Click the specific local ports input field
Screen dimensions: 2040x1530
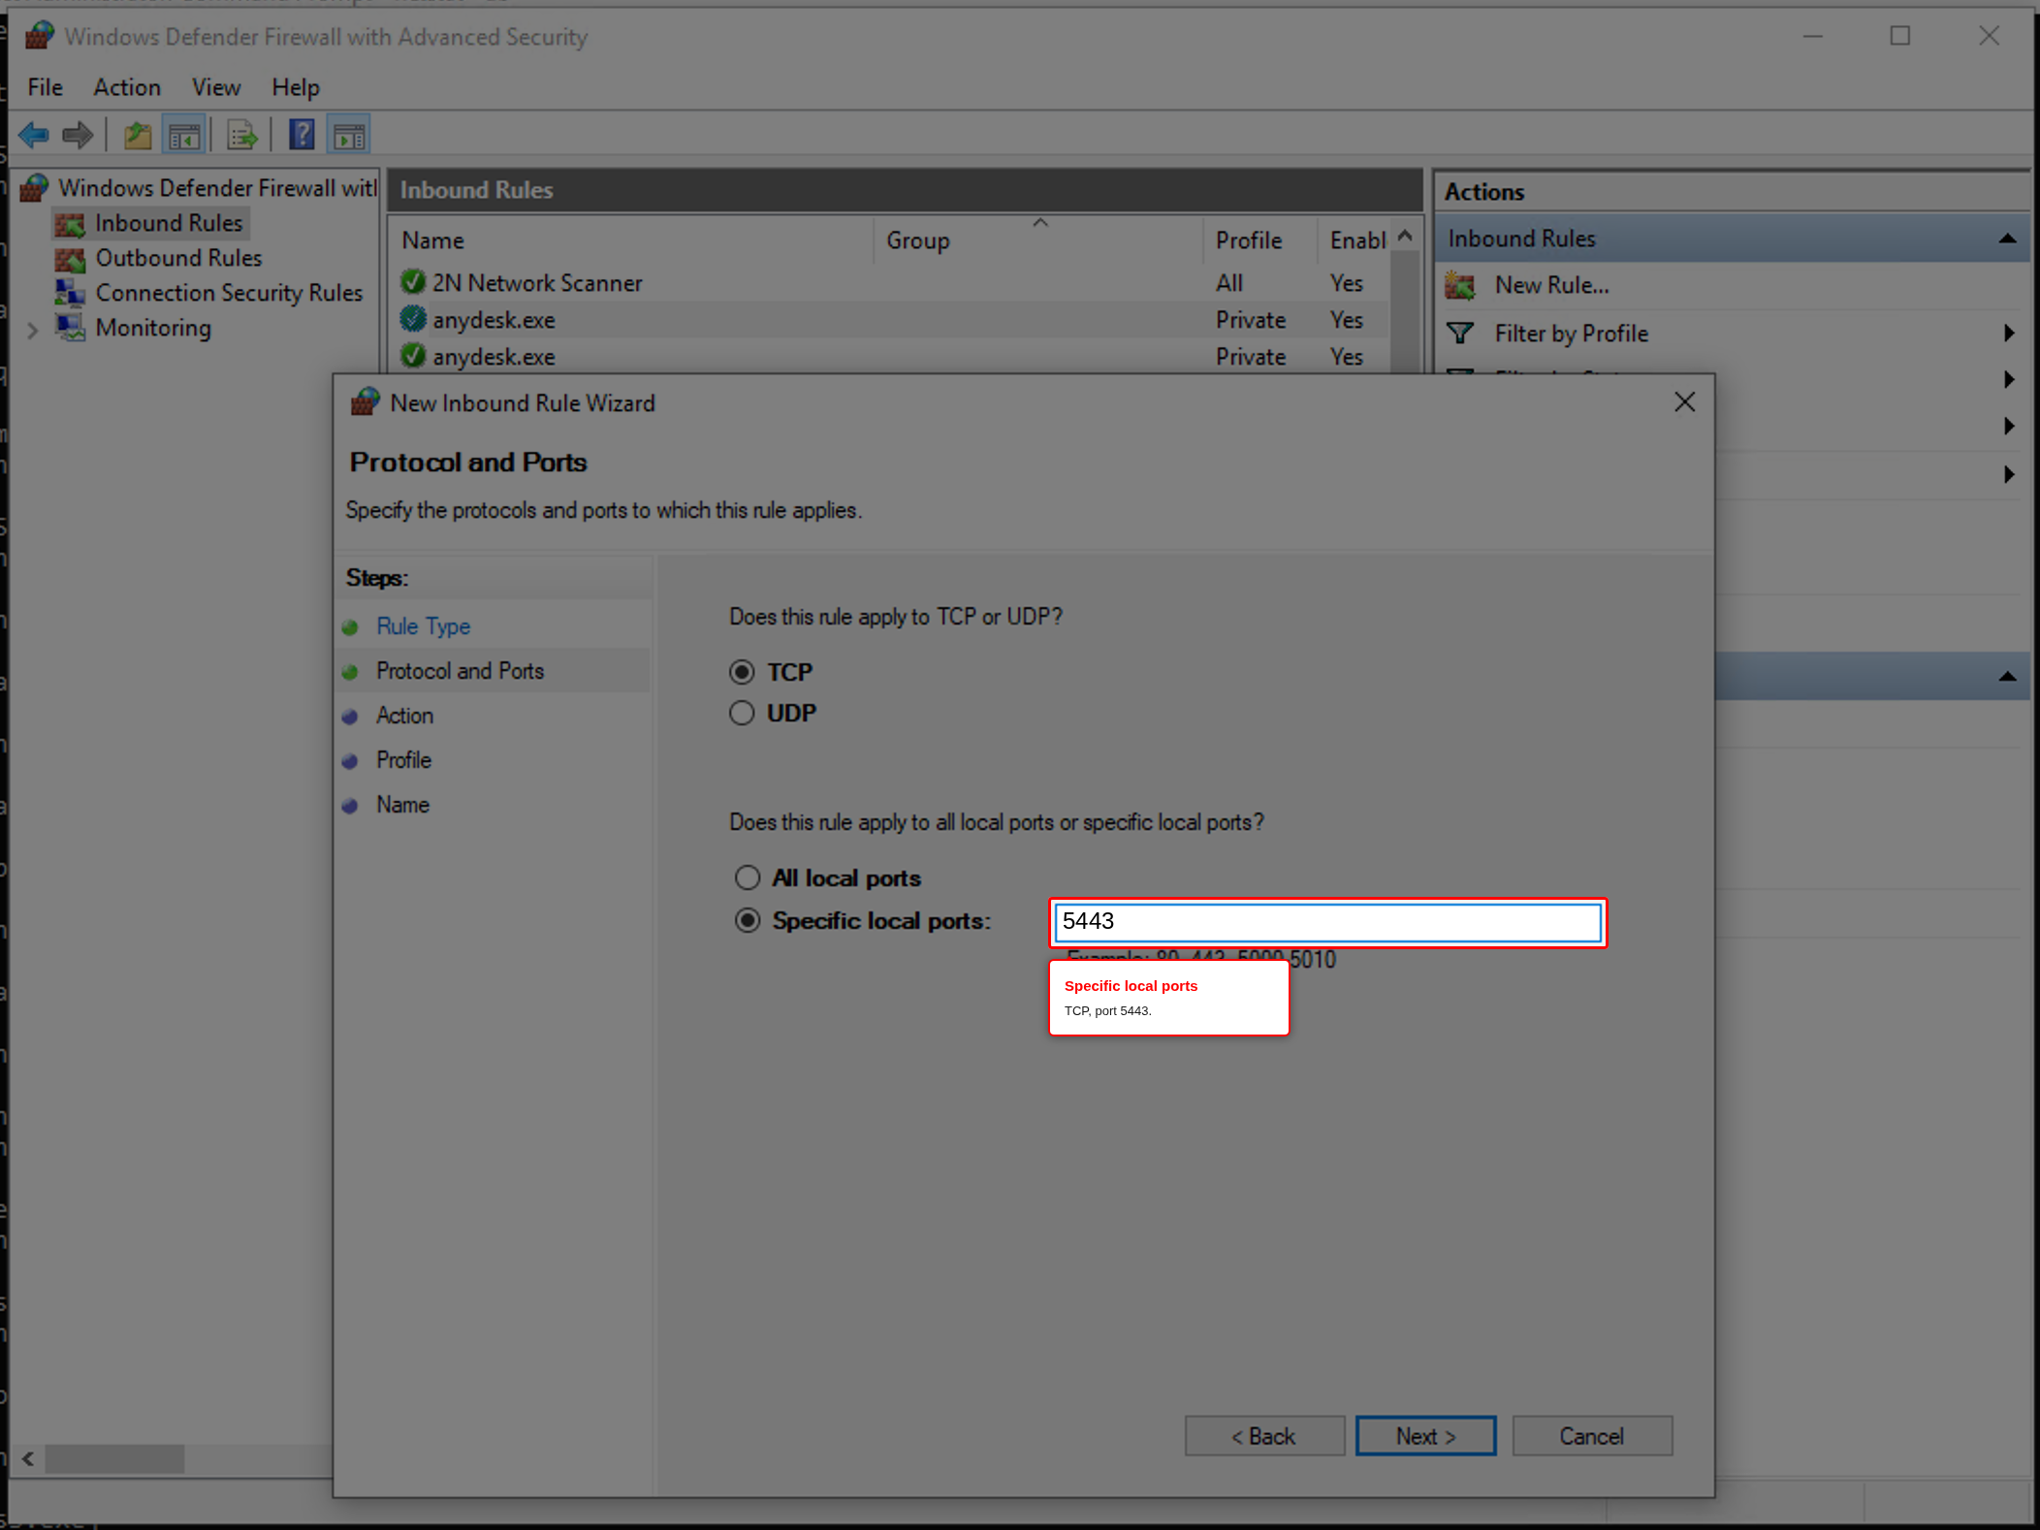[x=1327, y=922]
